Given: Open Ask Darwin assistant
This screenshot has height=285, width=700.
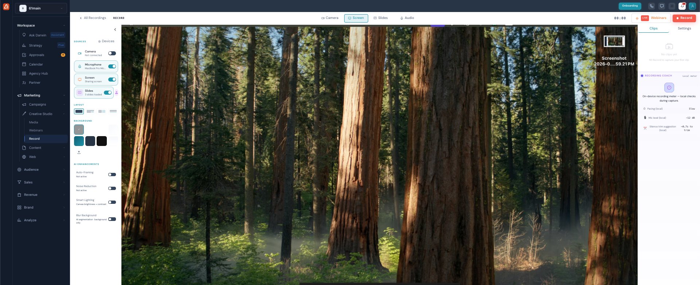Looking at the screenshot, I should click(43, 35).
